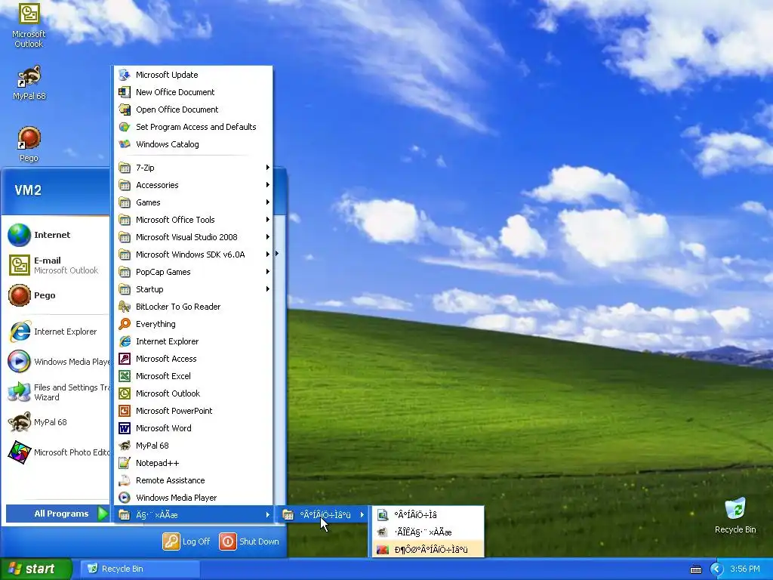This screenshot has height=580, width=773.
Task: Launch Microsoft PowerPoint
Action: [x=193, y=411]
